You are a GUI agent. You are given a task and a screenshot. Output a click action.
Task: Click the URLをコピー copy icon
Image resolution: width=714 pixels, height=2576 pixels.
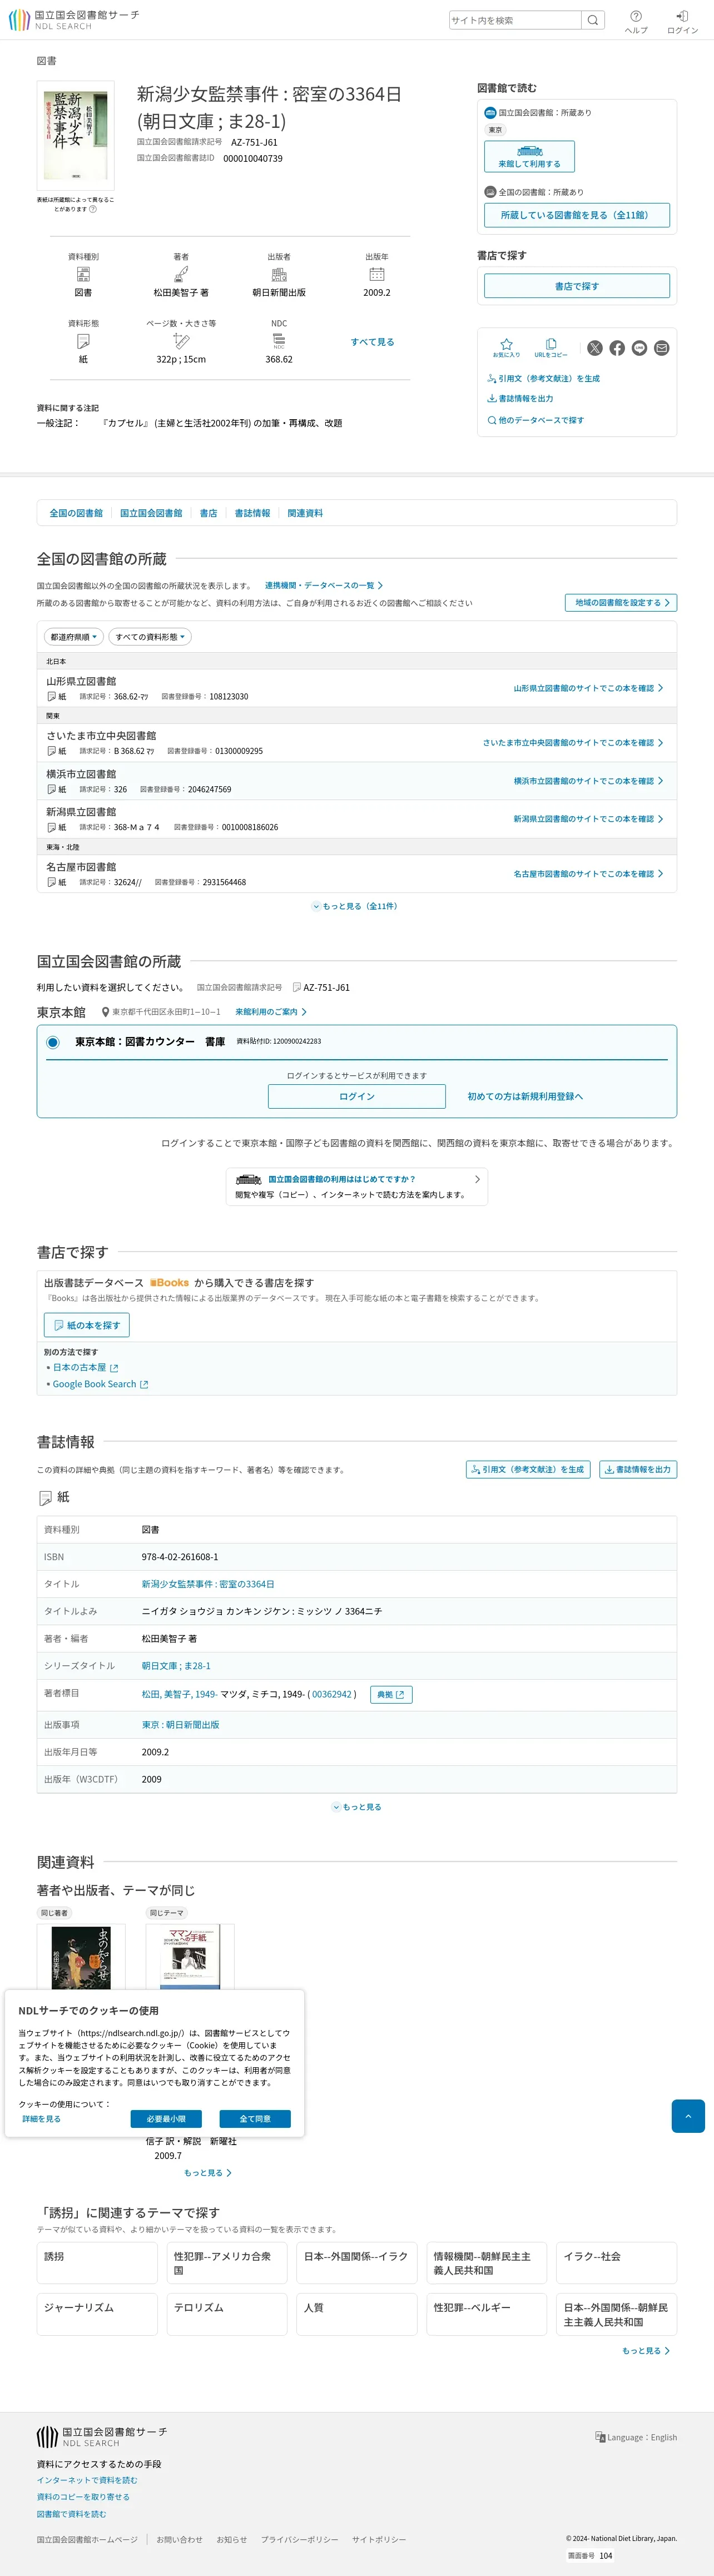click(550, 348)
